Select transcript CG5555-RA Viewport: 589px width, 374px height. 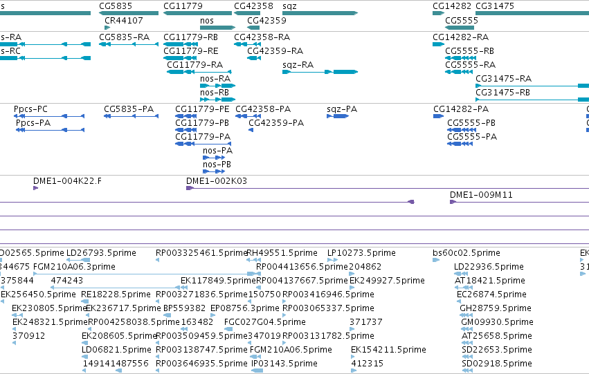[459, 72]
